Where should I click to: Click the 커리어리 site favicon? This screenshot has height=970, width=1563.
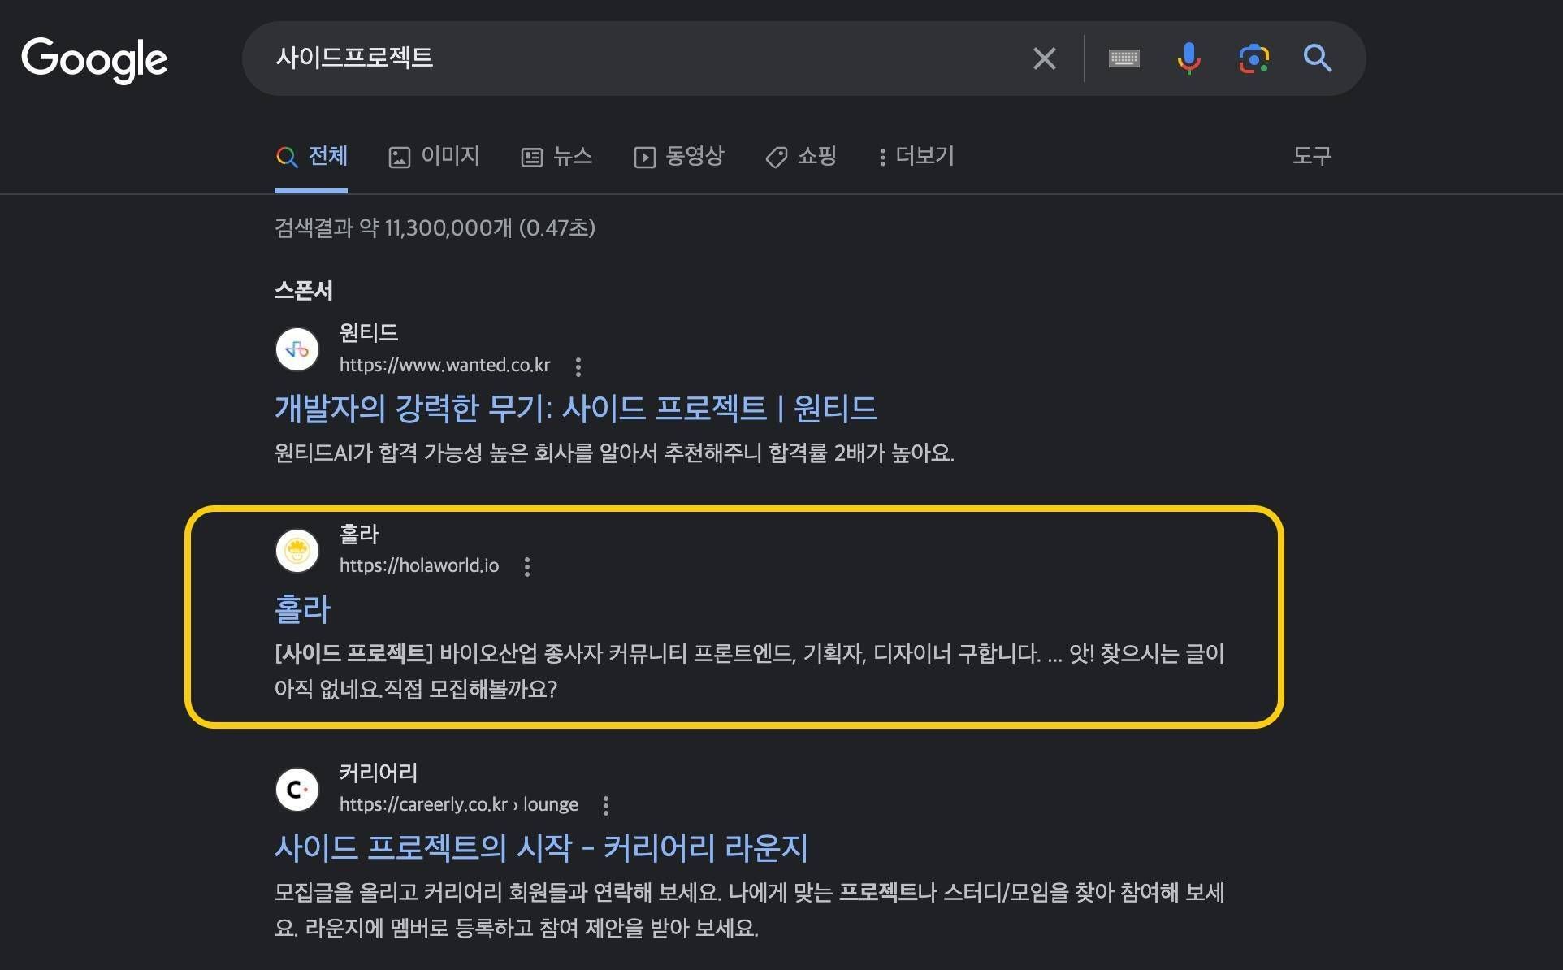[297, 789]
